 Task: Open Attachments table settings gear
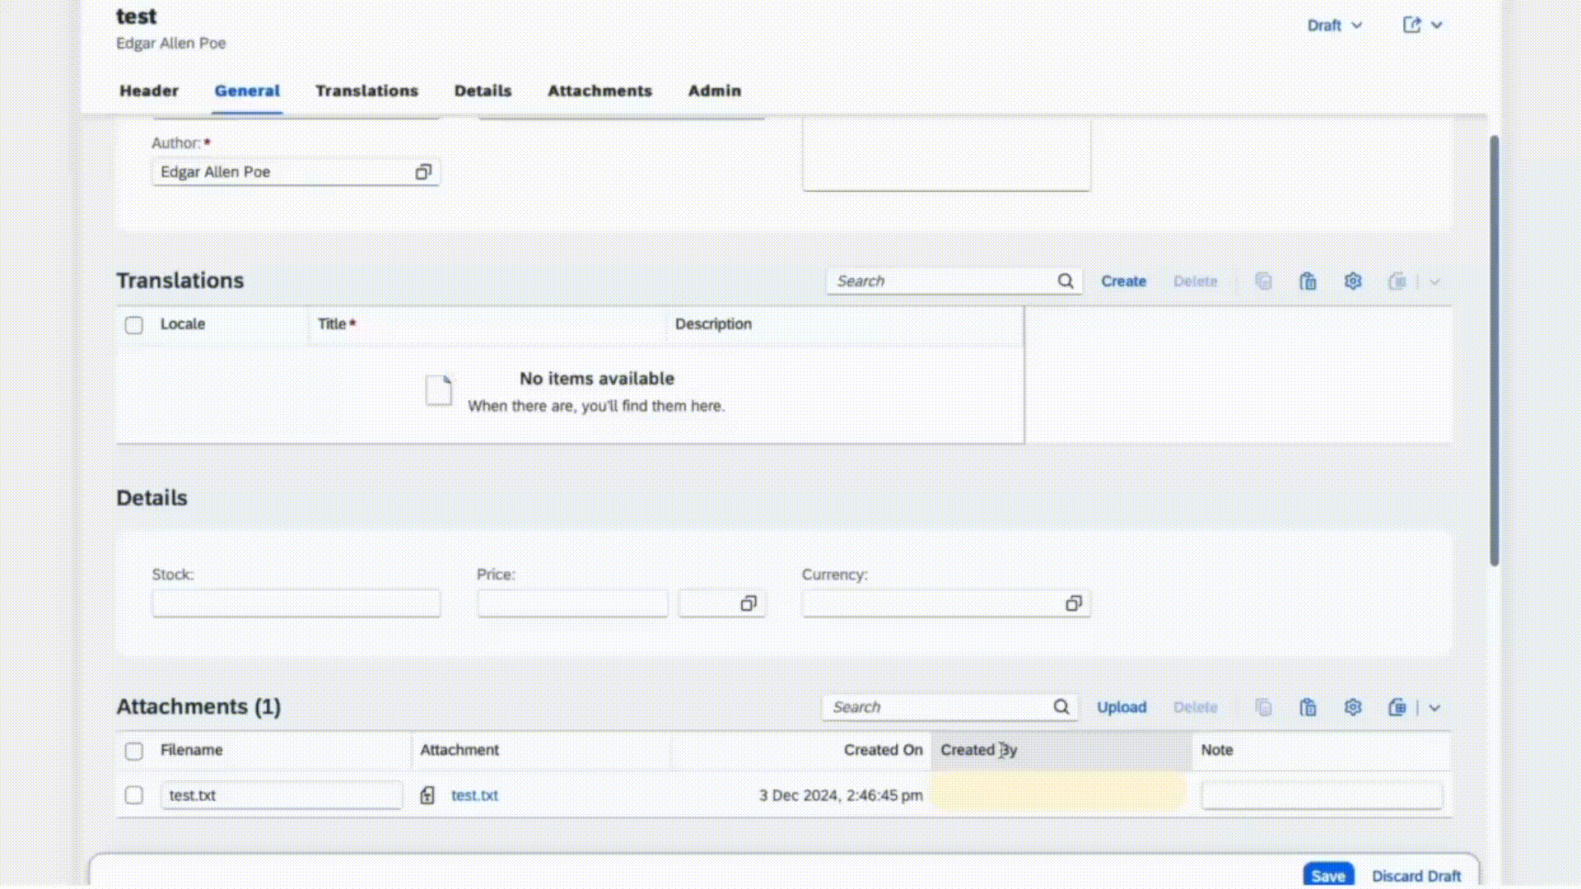[x=1353, y=708]
